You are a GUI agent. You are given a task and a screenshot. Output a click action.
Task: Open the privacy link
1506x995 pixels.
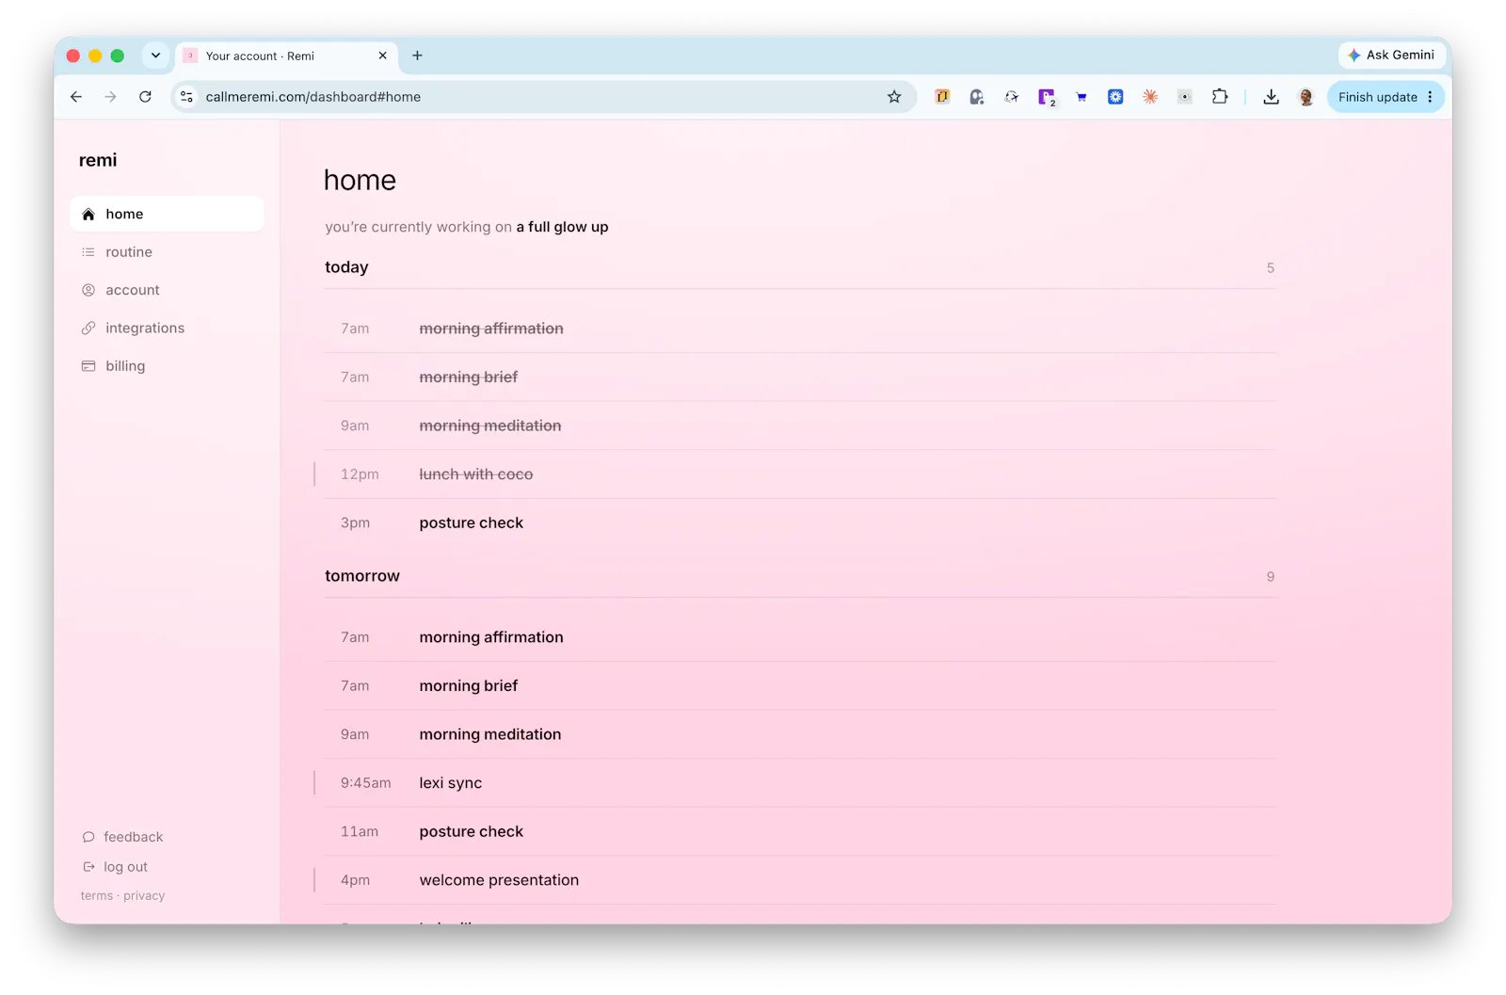pos(144,896)
